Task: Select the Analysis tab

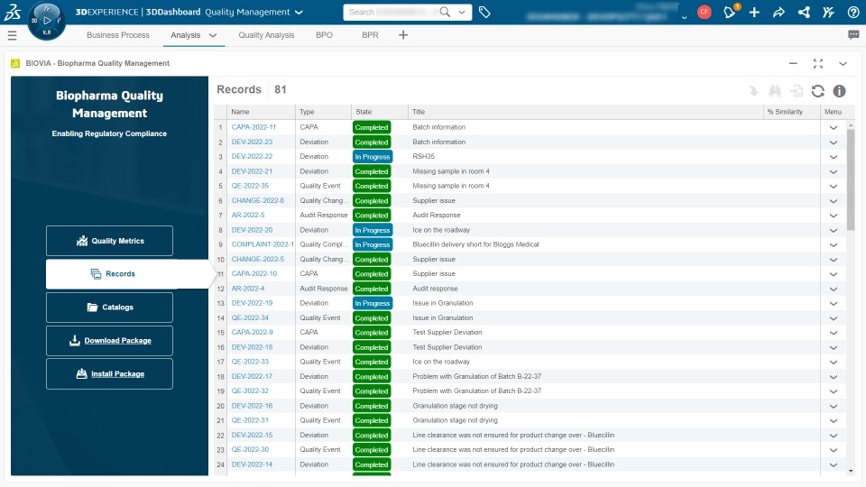Action: pyautogui.click(x=185, y=35)
